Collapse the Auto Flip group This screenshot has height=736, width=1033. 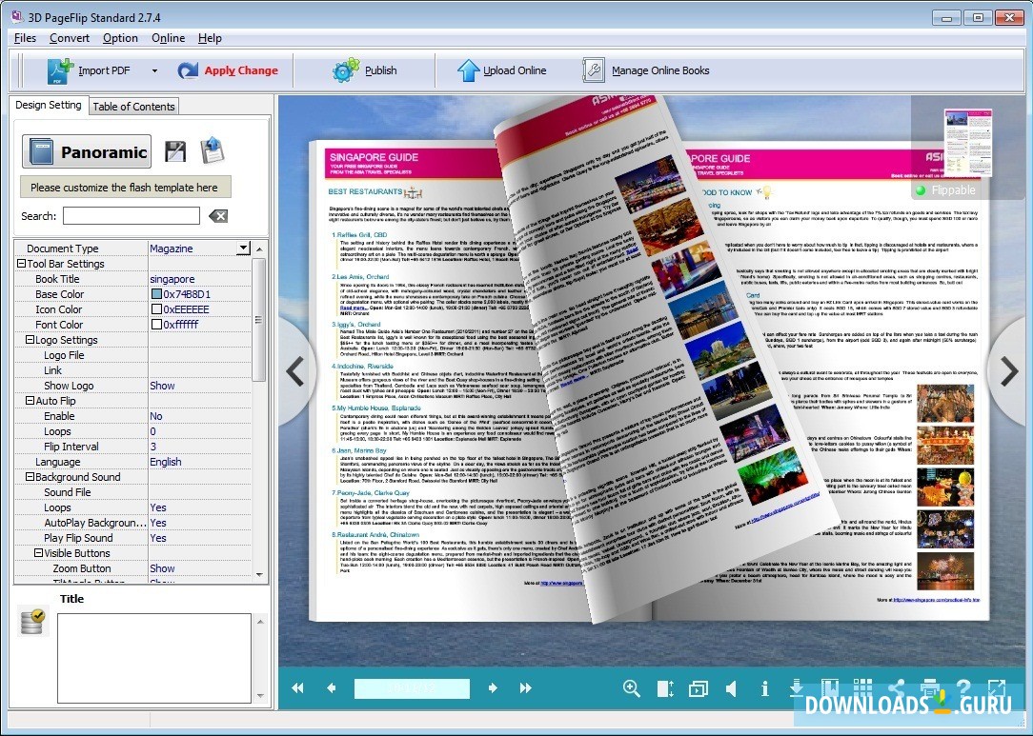click(x=30, y=400)
